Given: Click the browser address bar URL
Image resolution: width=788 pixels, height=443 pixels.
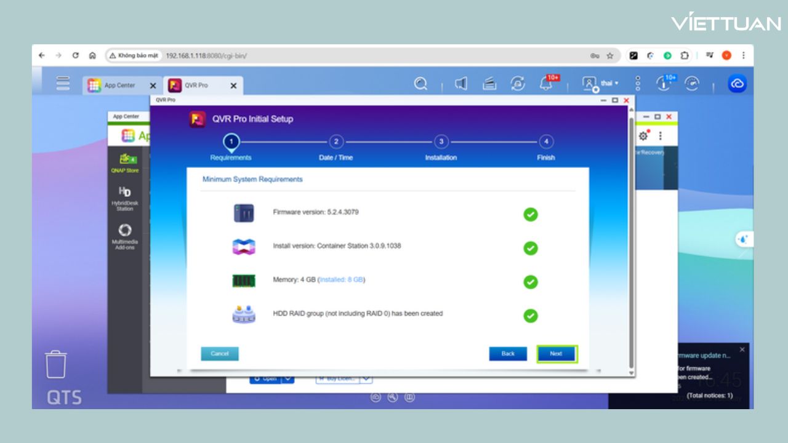Looking at the screenshot, I should (206, 55).
